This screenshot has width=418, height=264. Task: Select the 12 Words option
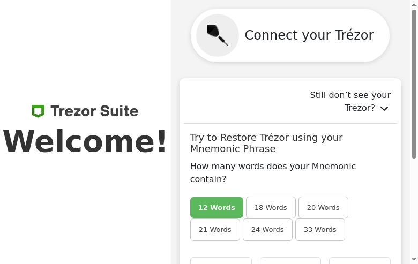(x=217, y=207)
